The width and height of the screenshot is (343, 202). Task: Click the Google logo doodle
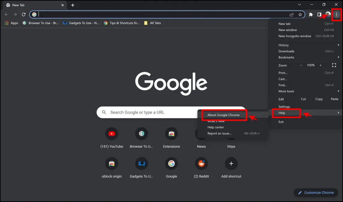(x=171, y=83)
